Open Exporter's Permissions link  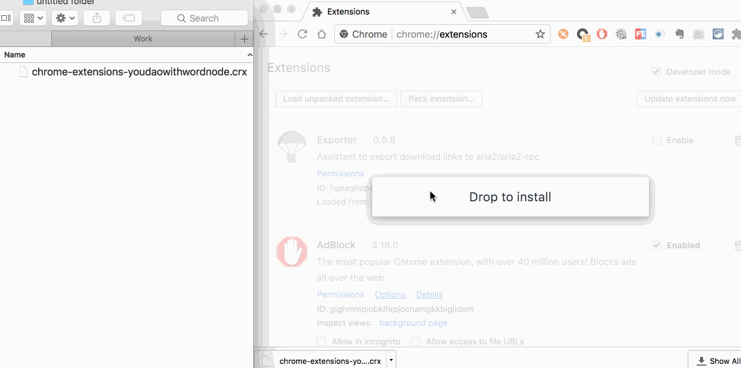coord(340,174)
